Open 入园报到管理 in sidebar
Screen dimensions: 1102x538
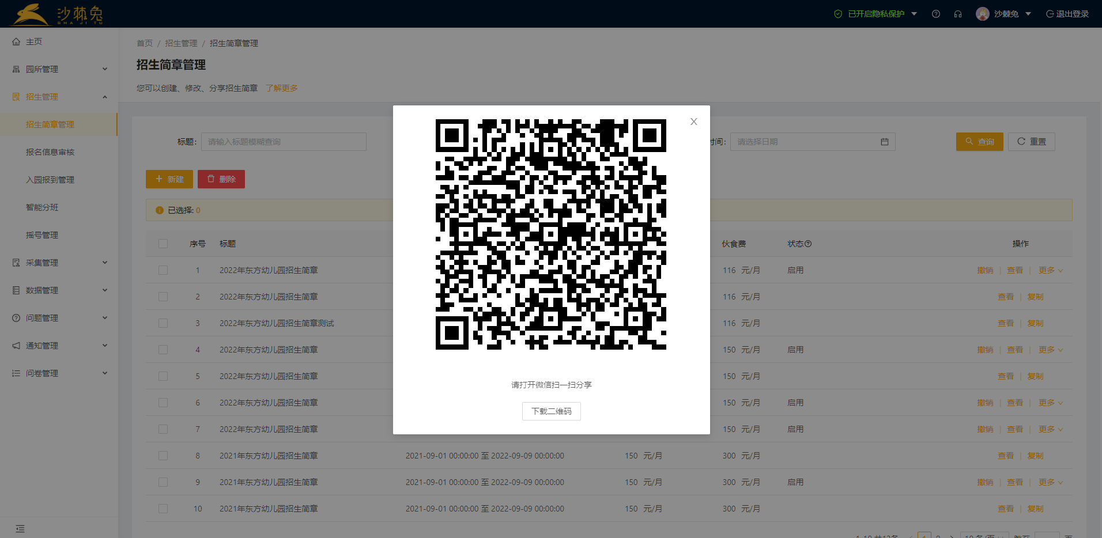(58, 180)
